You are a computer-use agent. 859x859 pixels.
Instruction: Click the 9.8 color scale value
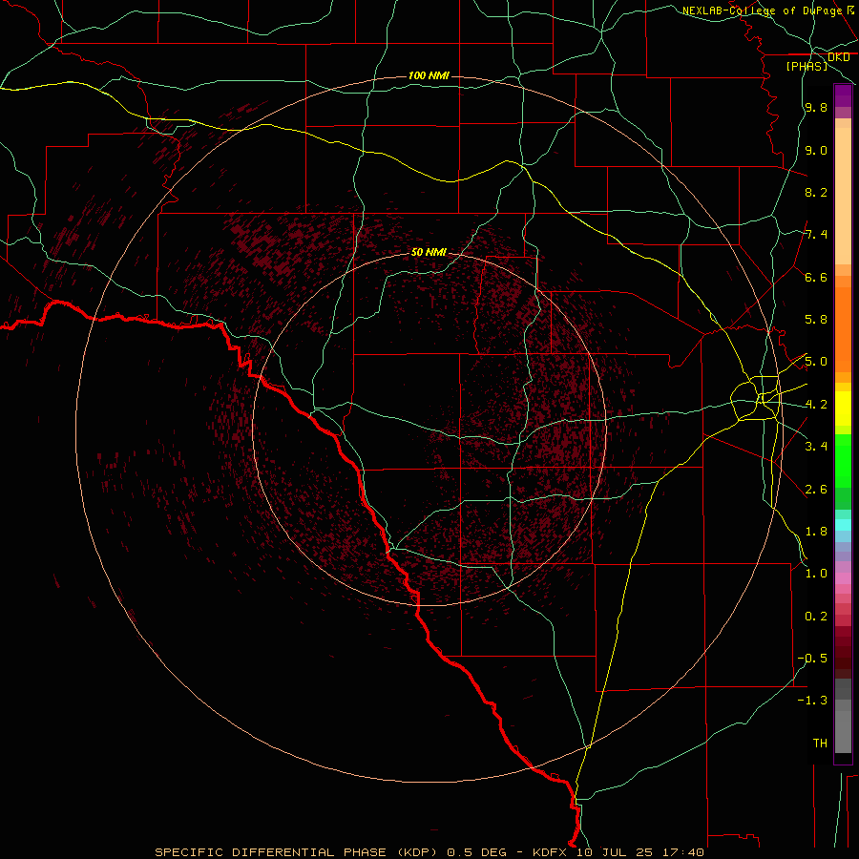click(816, 107)
